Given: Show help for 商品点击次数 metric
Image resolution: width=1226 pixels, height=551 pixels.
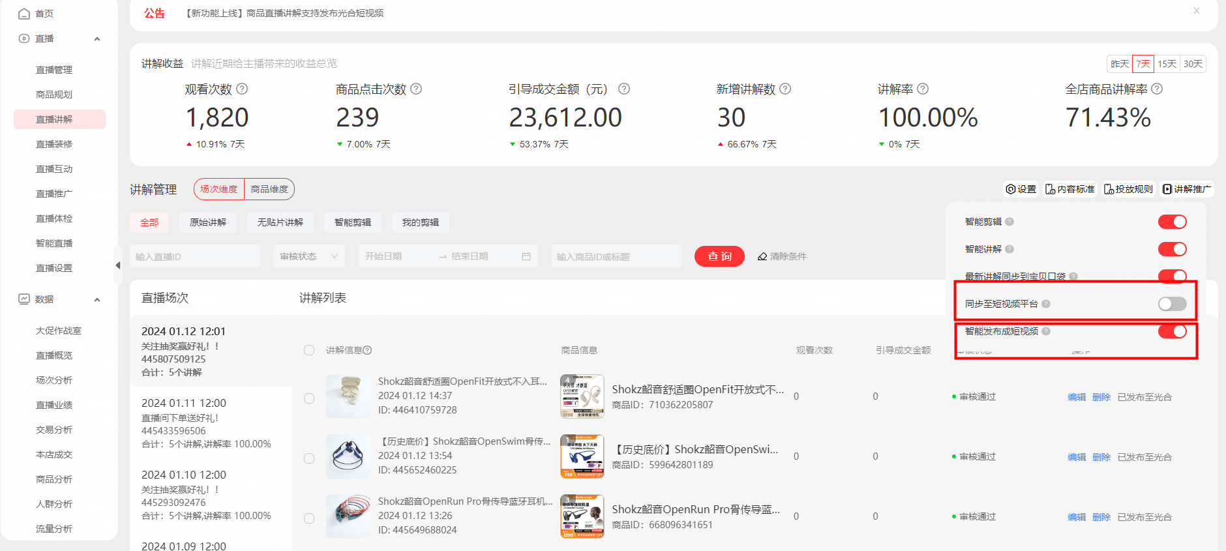Looking at the screenshot, I should (x=416, y=89).
